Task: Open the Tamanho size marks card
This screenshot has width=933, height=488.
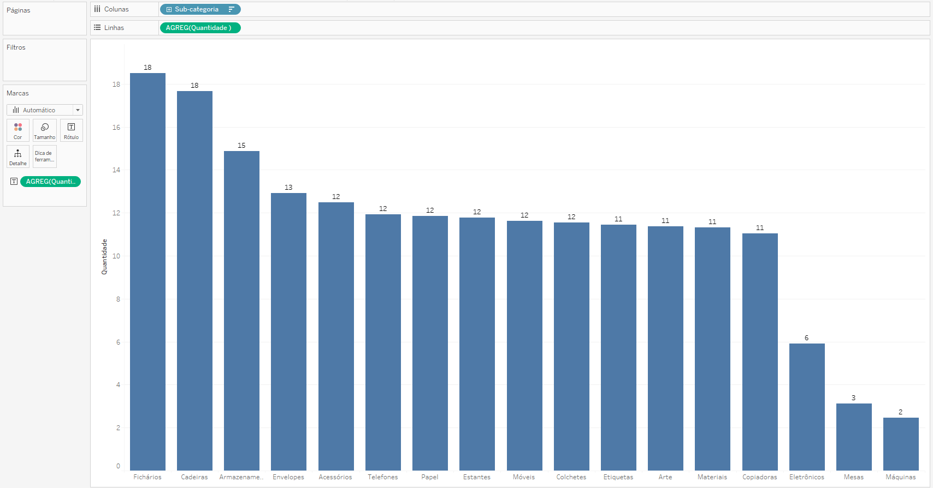Action: point(45,130)
